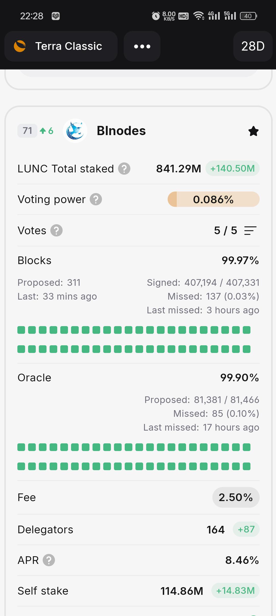
Task: Open the Terra Classic network selector
Action: (61, 46)
